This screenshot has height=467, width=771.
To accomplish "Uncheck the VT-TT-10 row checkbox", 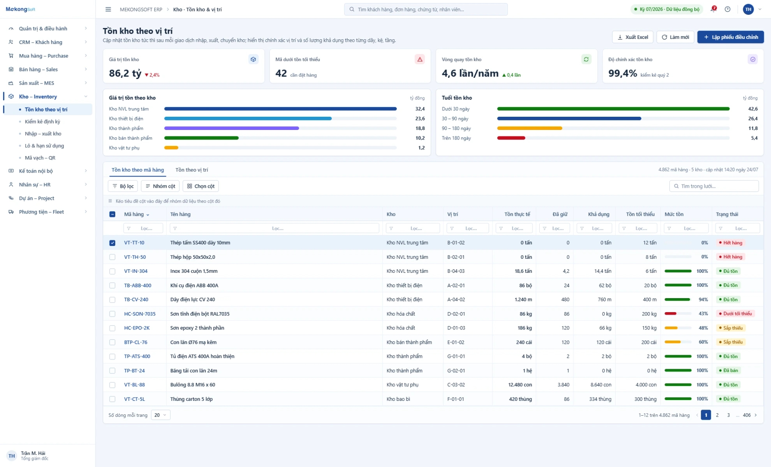I will [112, 243].
